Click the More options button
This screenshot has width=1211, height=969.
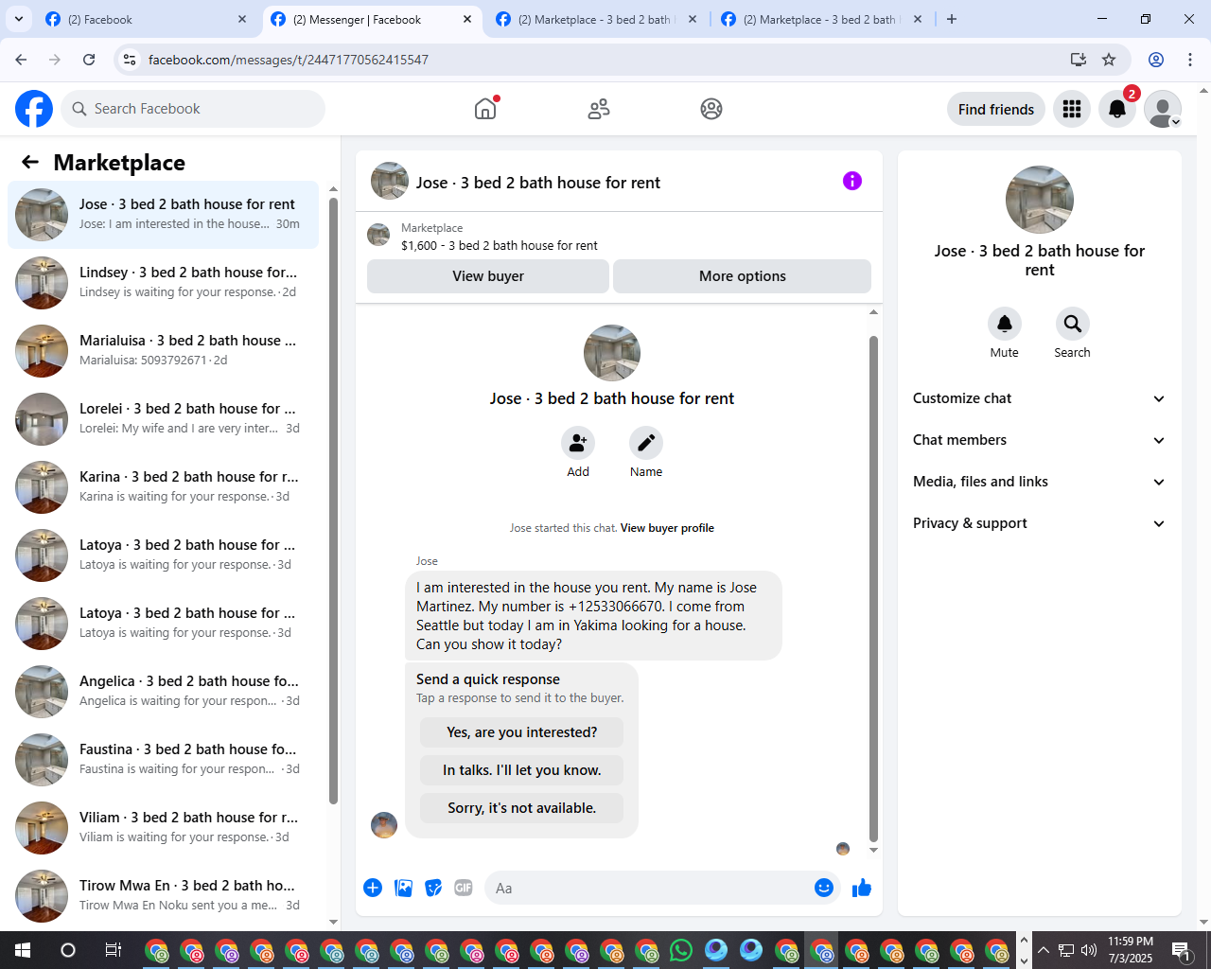tap(743, 276)
